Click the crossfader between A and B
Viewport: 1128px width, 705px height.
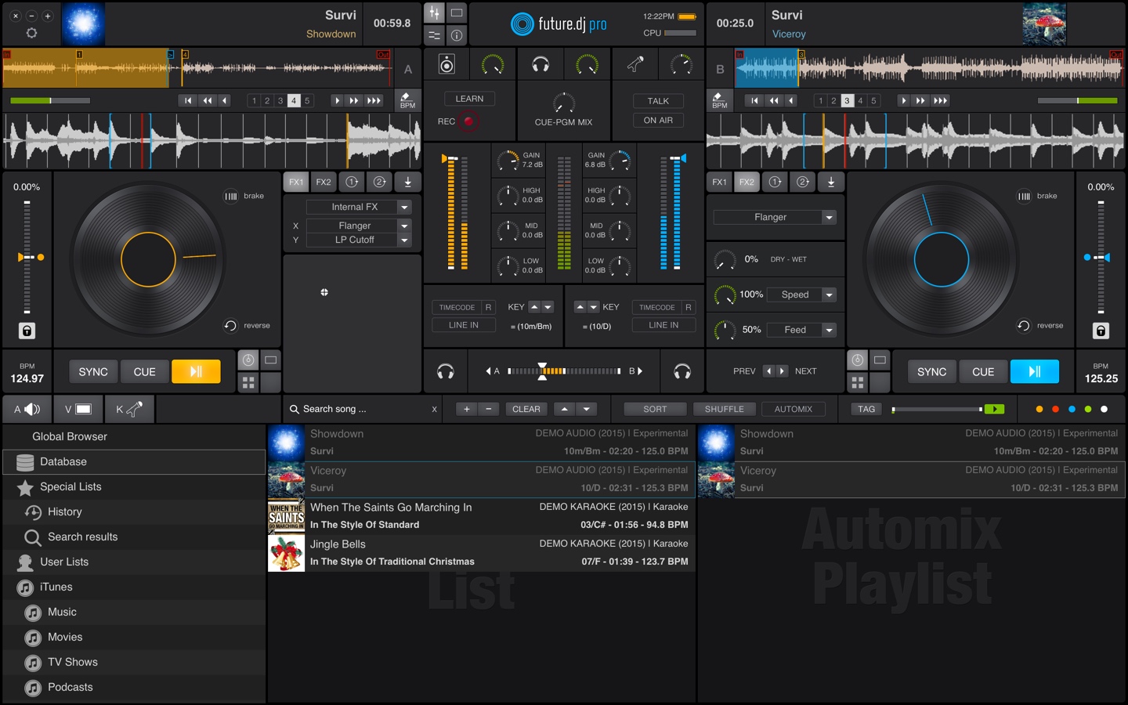coord(542,371)
